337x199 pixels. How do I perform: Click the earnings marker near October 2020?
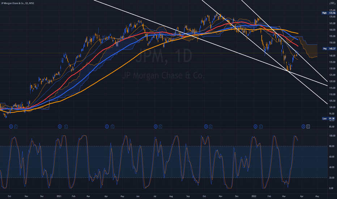click(16, 127)
